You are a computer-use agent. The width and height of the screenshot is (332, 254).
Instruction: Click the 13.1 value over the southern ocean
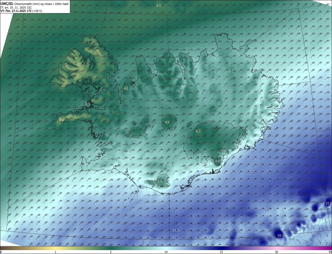pyautogui.click(x=176, y=230)
